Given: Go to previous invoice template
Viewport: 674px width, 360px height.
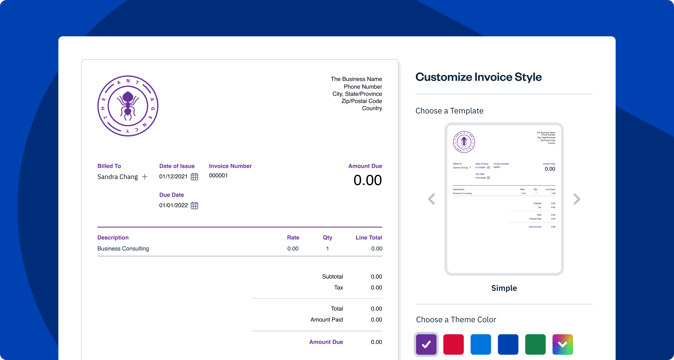Looking at the screenshot, I should coord(431,199).
